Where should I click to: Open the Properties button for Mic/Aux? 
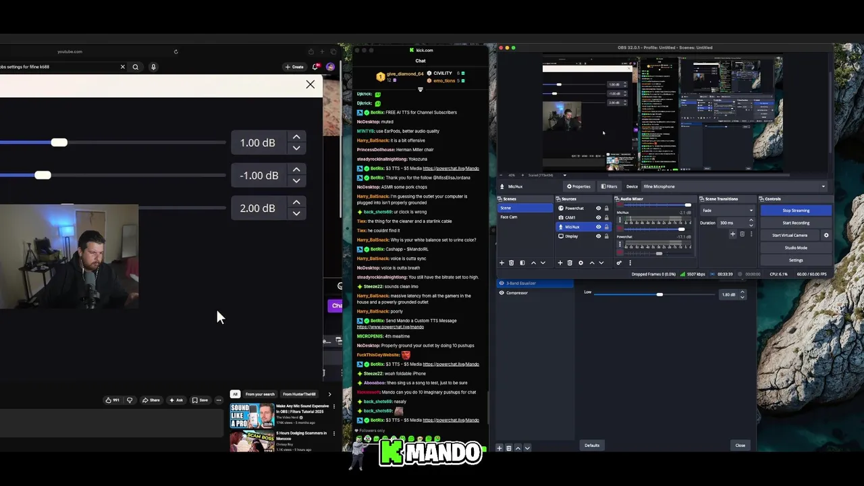pyautogui.click(x=578, y=186)
